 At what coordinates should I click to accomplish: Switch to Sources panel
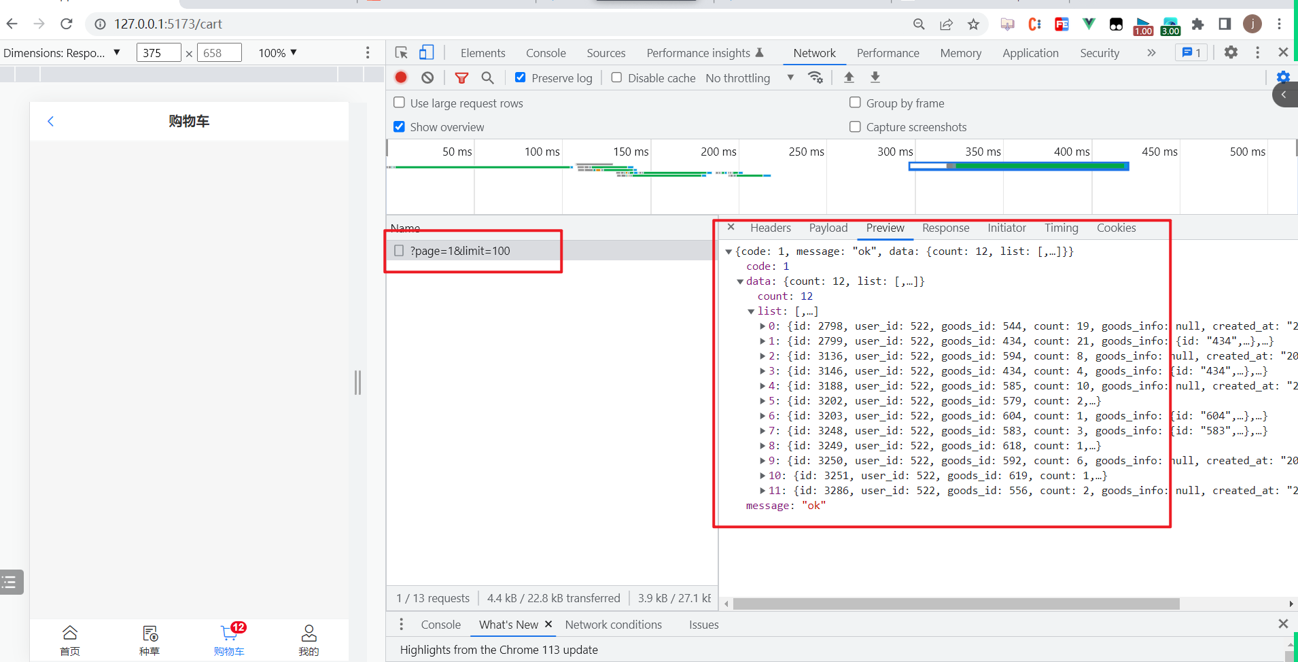click(x=606, y=53)
